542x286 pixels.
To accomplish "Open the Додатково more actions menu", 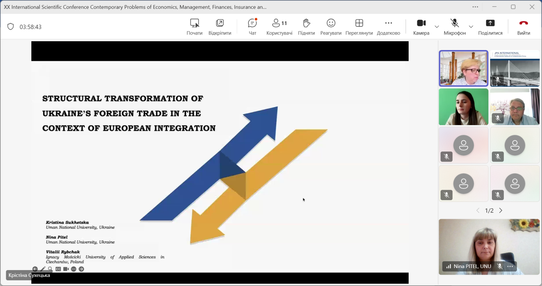I will (389, 27).
